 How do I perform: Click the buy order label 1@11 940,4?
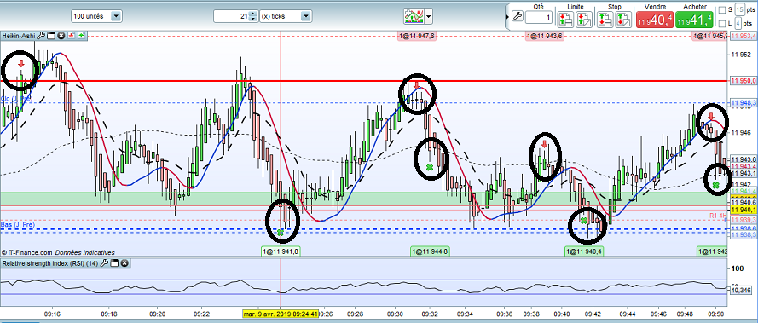coord(585,251)
